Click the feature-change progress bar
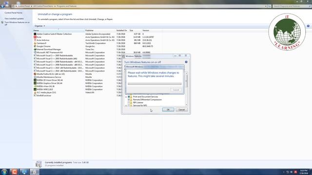312x175 pixels. 155,84
